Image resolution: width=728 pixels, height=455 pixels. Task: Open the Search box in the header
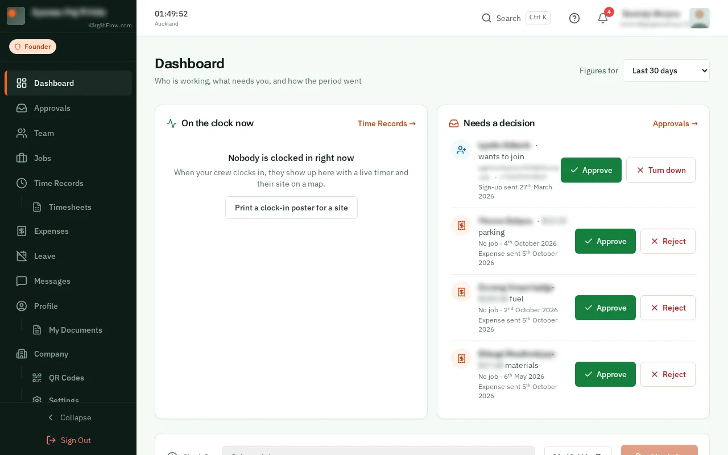pyautogui.click(x=515, y=18)
